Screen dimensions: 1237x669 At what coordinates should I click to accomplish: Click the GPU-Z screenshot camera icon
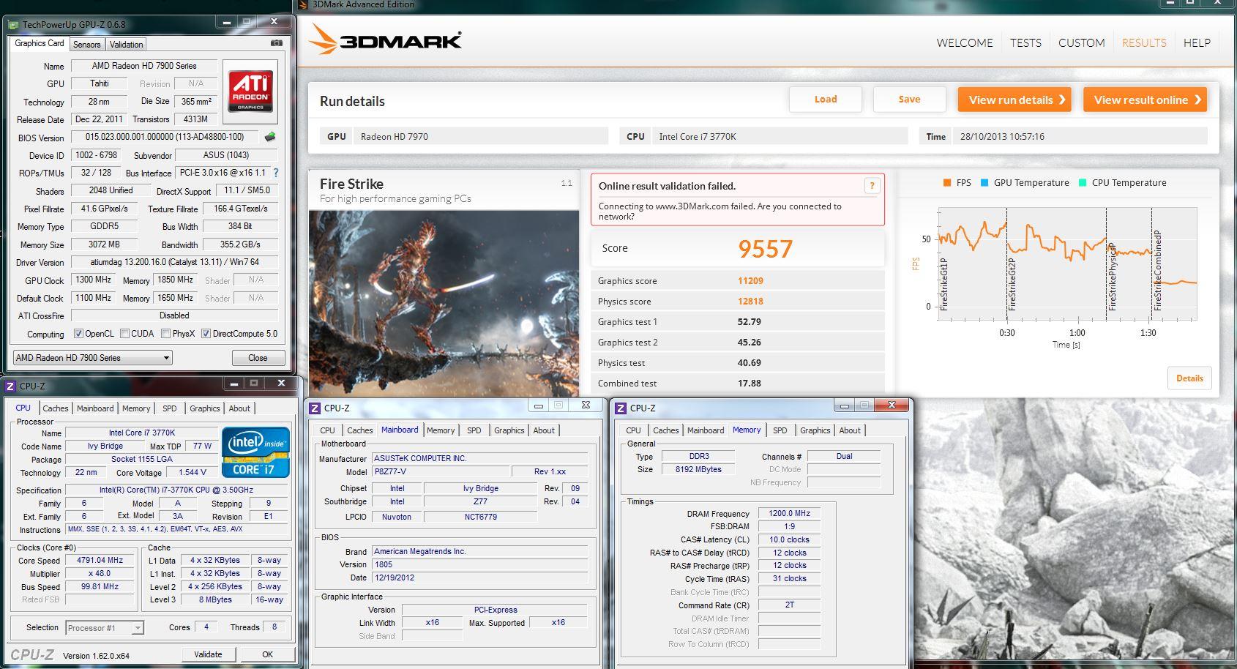pos(276,43)
